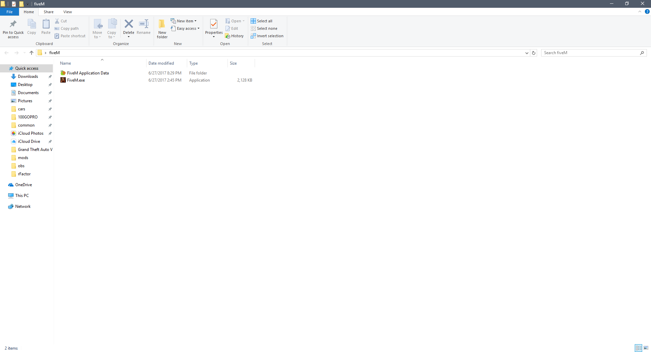Click the Forward navigation arrow
Screen dimensions: 651x352
click(x=16, y=53)
